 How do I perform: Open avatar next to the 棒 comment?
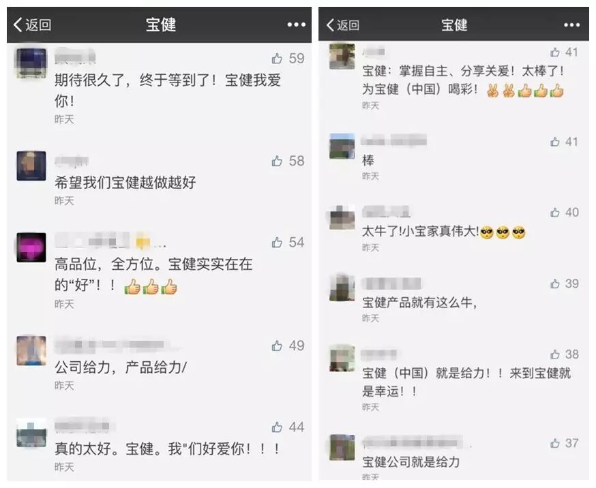click(x=342, y=146)
